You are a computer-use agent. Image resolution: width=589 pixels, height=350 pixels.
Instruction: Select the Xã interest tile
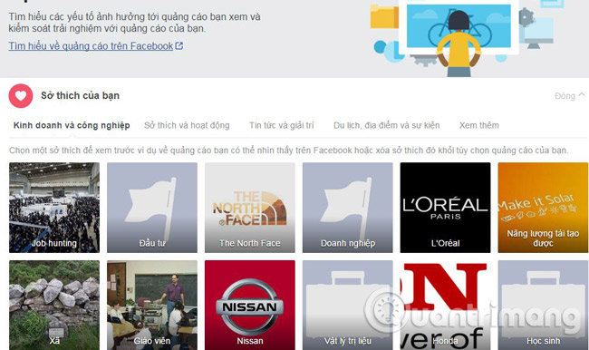[54, 305]
